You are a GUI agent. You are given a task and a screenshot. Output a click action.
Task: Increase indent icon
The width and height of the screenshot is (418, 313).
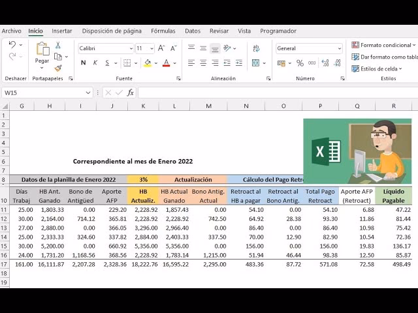coord(239,63)
